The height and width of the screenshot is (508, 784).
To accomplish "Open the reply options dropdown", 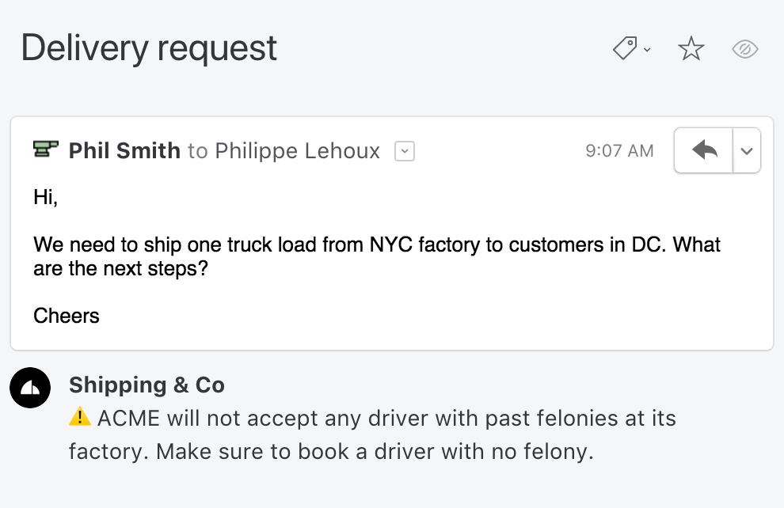I will pos(745,150).
